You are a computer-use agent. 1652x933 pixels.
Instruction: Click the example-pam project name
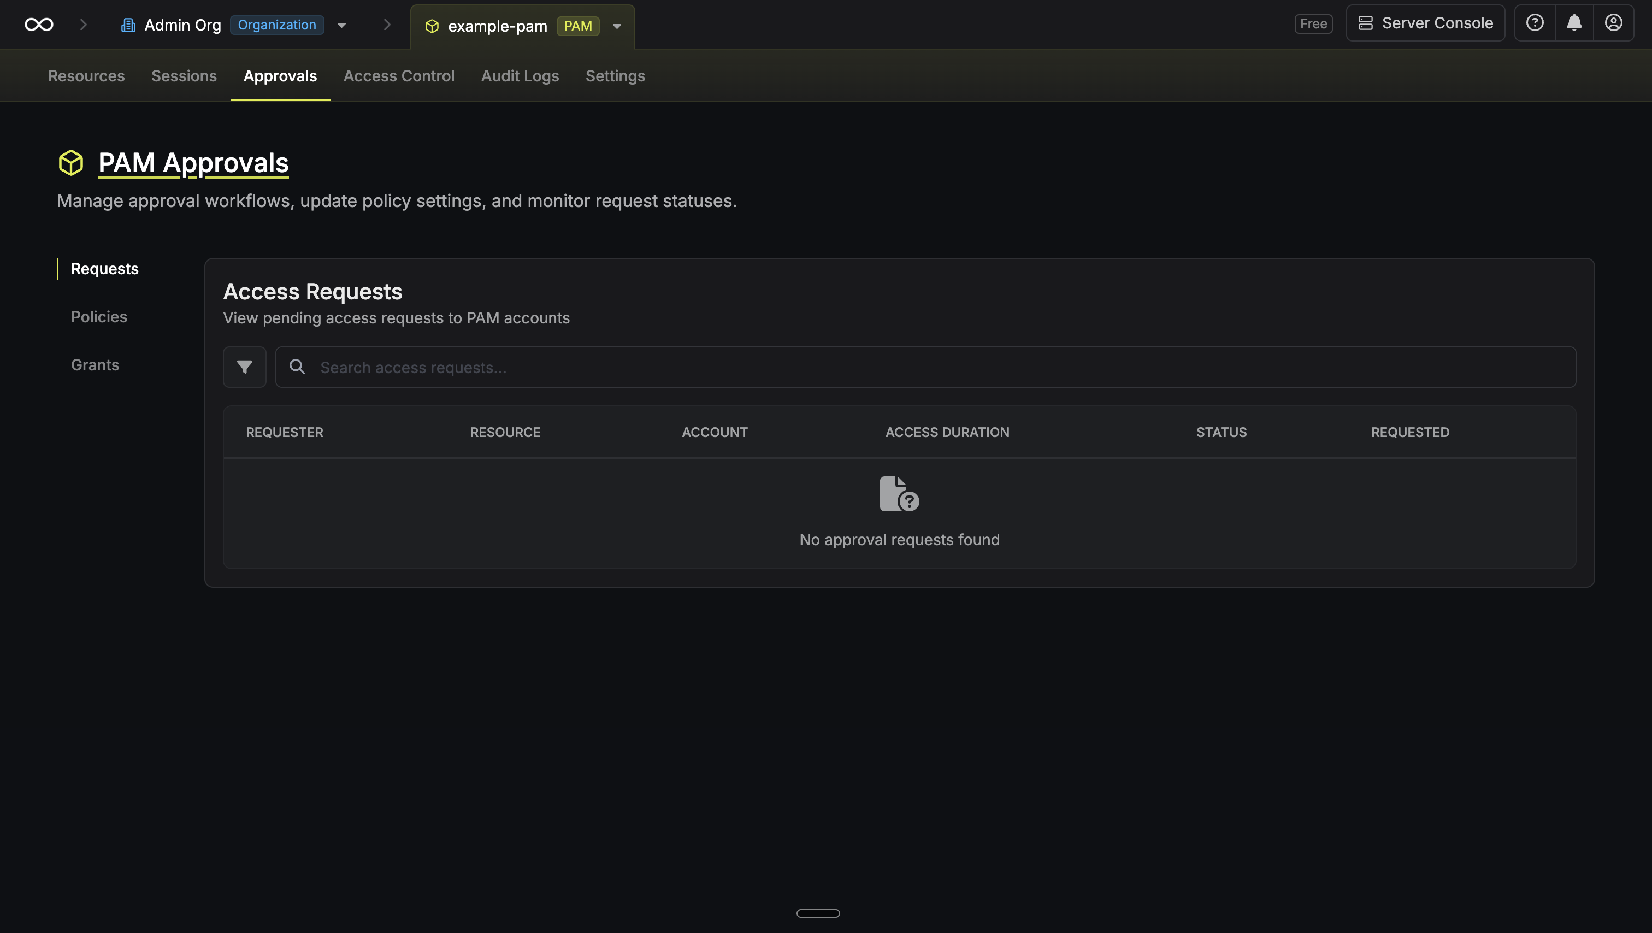[x=498, y=26]
